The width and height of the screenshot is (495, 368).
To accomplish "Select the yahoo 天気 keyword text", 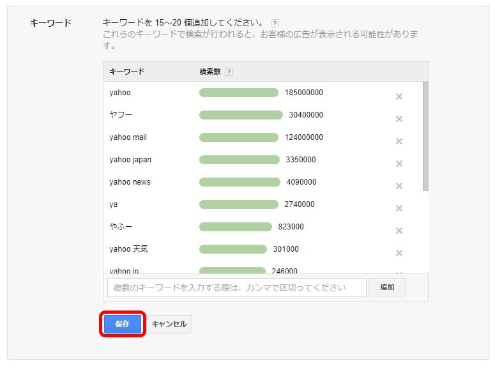I will pos(128,249).
